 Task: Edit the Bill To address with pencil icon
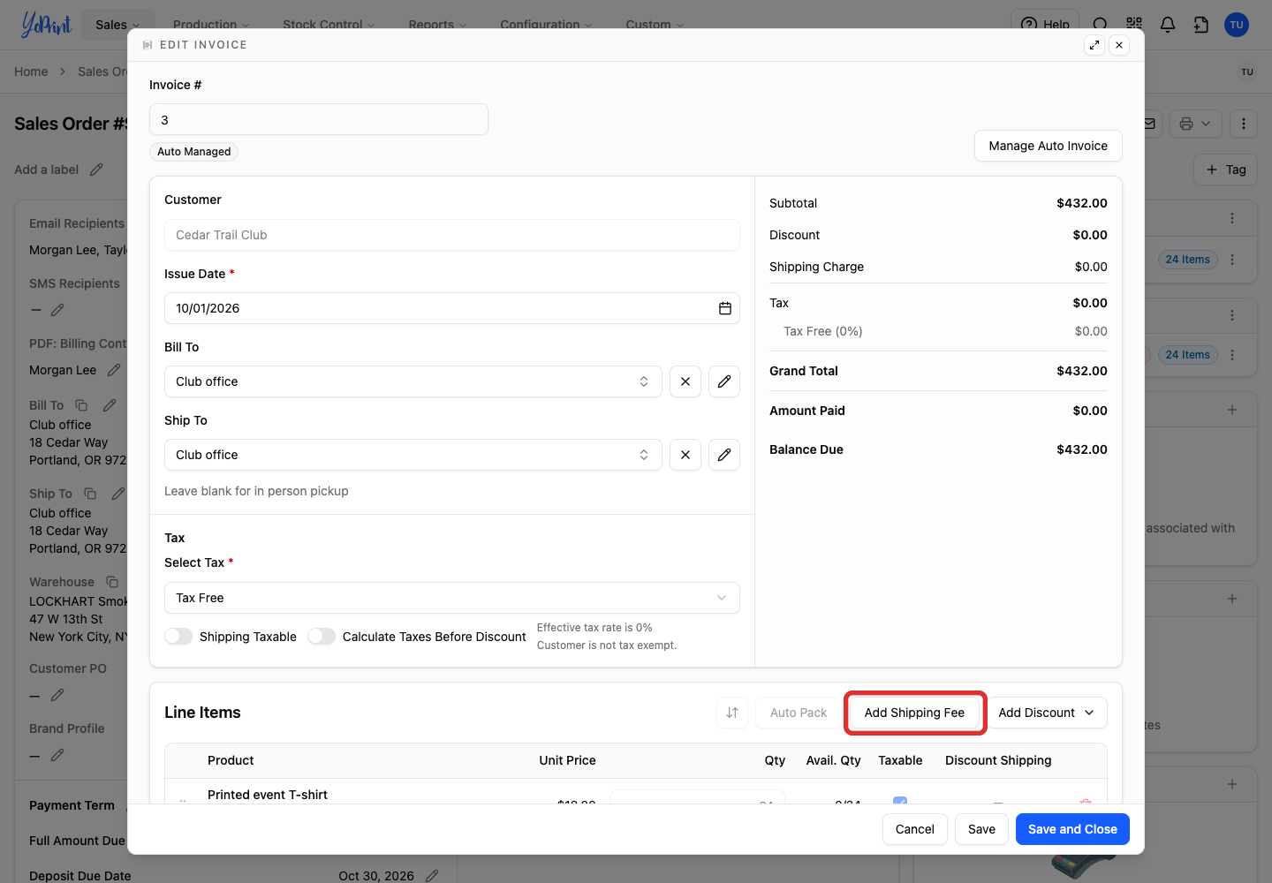tap(724, 381)
